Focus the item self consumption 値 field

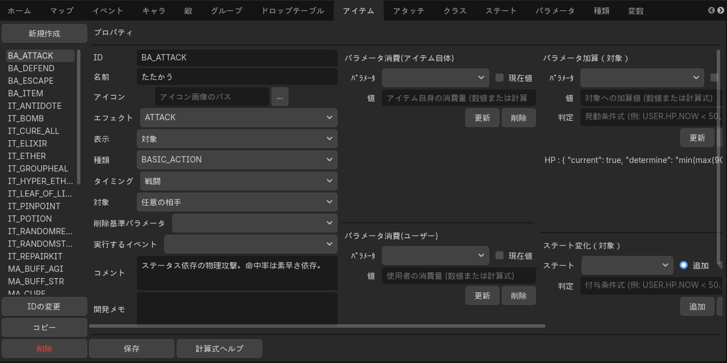point(459,98)
